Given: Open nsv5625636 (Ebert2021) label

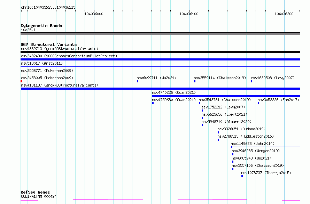Looking at the screenshot, I should click(224, 114).
